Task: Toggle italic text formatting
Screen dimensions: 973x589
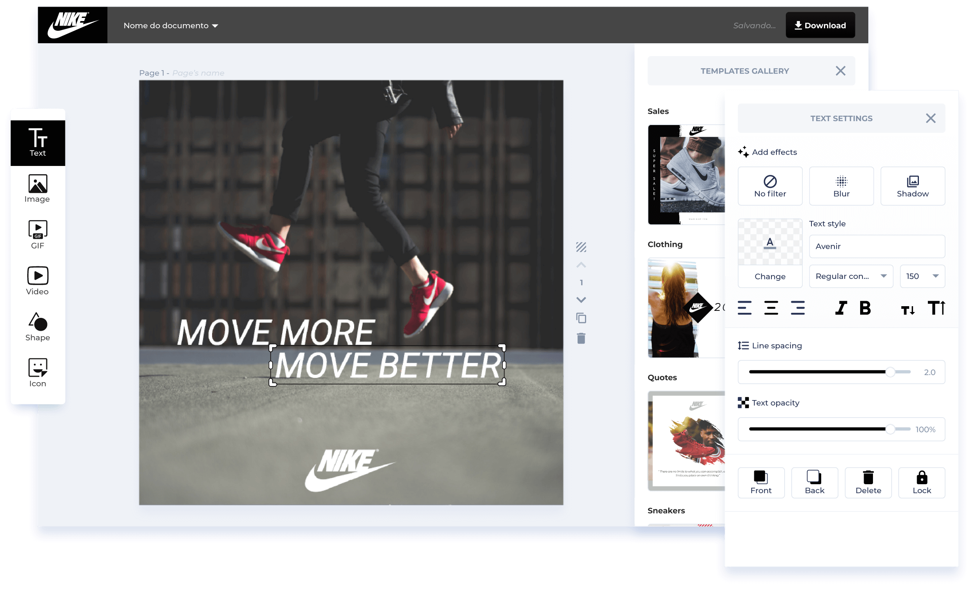Action: [x=841, y=307]
